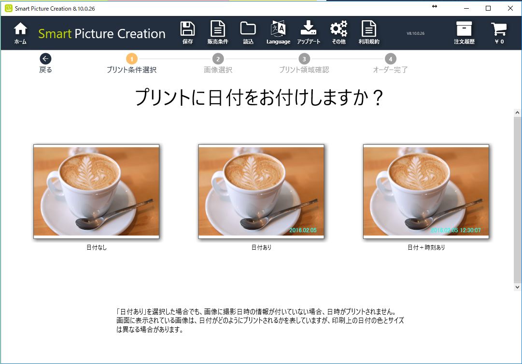522x364 pixels.
Task: Choose the date-only (日付あり) print thumbnail
Action: pyautogui.click(x=261, y=191)
